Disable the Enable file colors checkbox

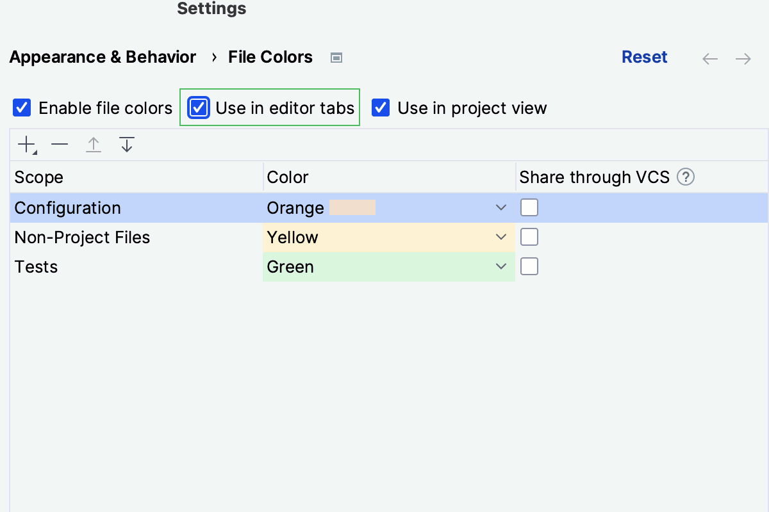tap(21, 108)
